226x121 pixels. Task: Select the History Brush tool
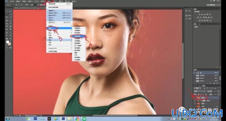11,23
